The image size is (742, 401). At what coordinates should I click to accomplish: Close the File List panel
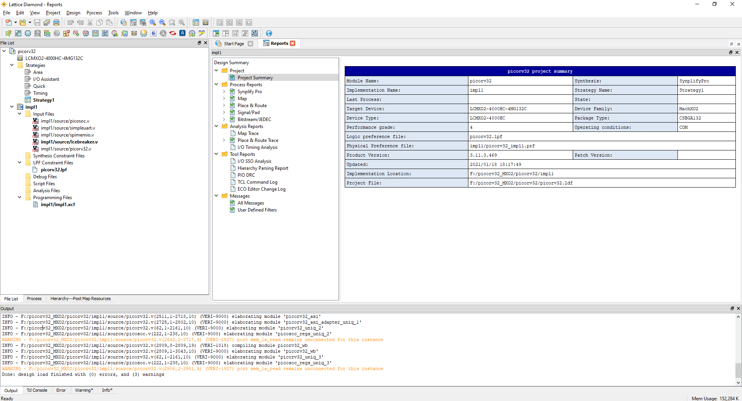click(206, 43)
